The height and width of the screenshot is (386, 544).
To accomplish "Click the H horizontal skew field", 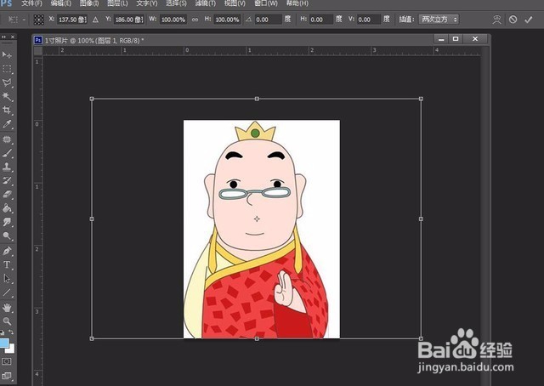I will (x=320, y=20).
